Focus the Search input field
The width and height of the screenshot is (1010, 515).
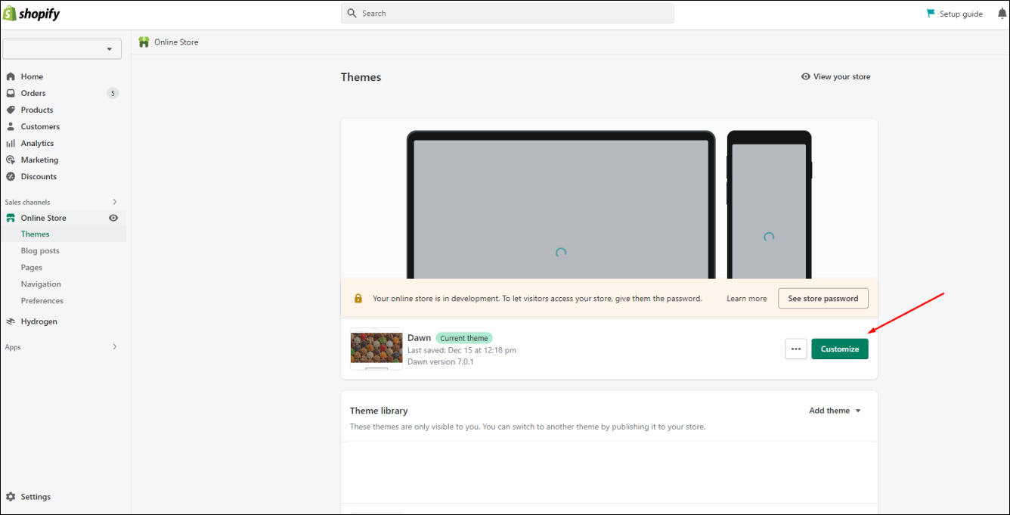(x=507, y=14)
